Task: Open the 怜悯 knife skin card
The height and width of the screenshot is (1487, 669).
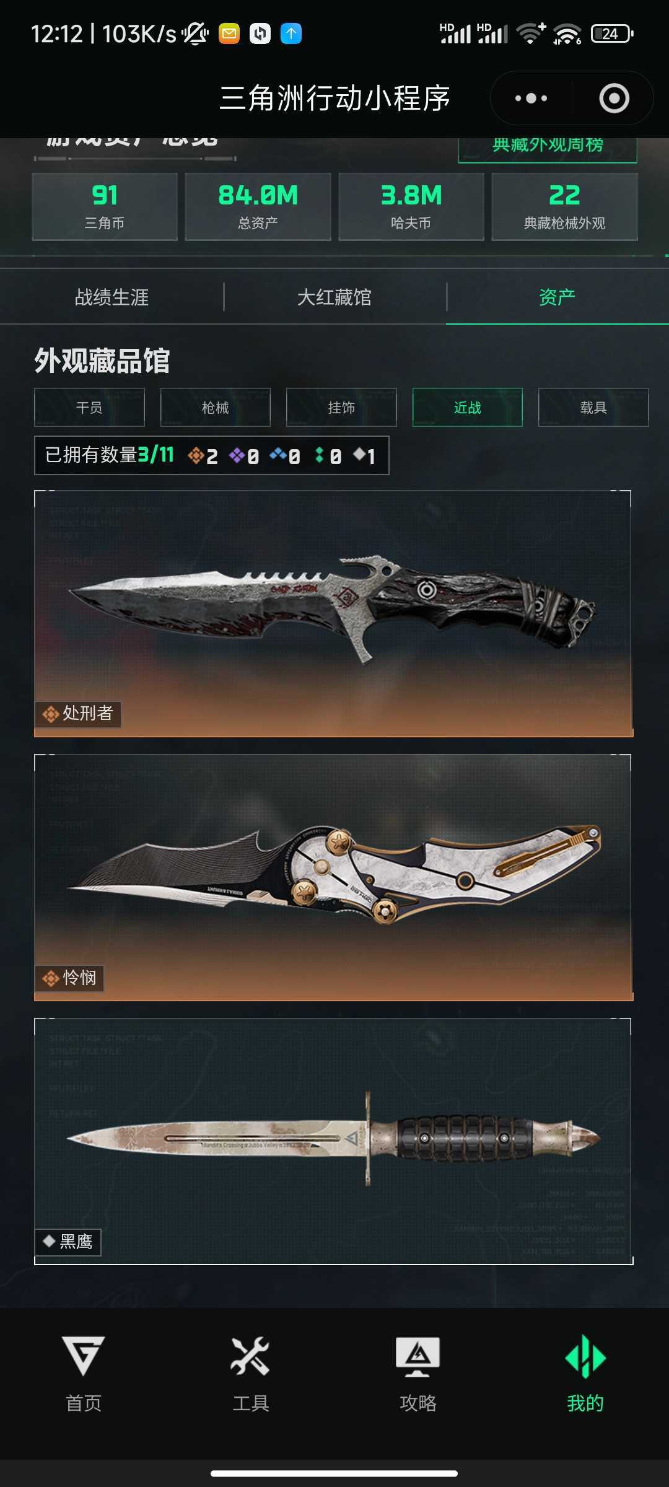Action: [333, 877]
